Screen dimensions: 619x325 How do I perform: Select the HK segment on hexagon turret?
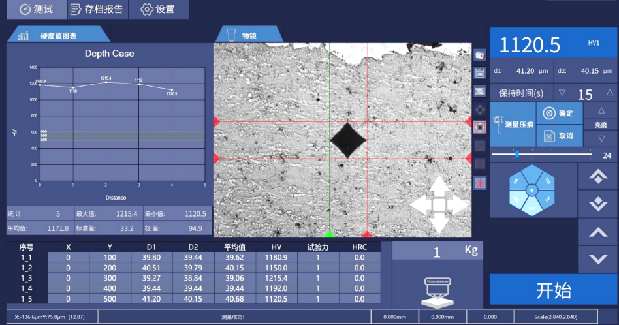(516, 181)
